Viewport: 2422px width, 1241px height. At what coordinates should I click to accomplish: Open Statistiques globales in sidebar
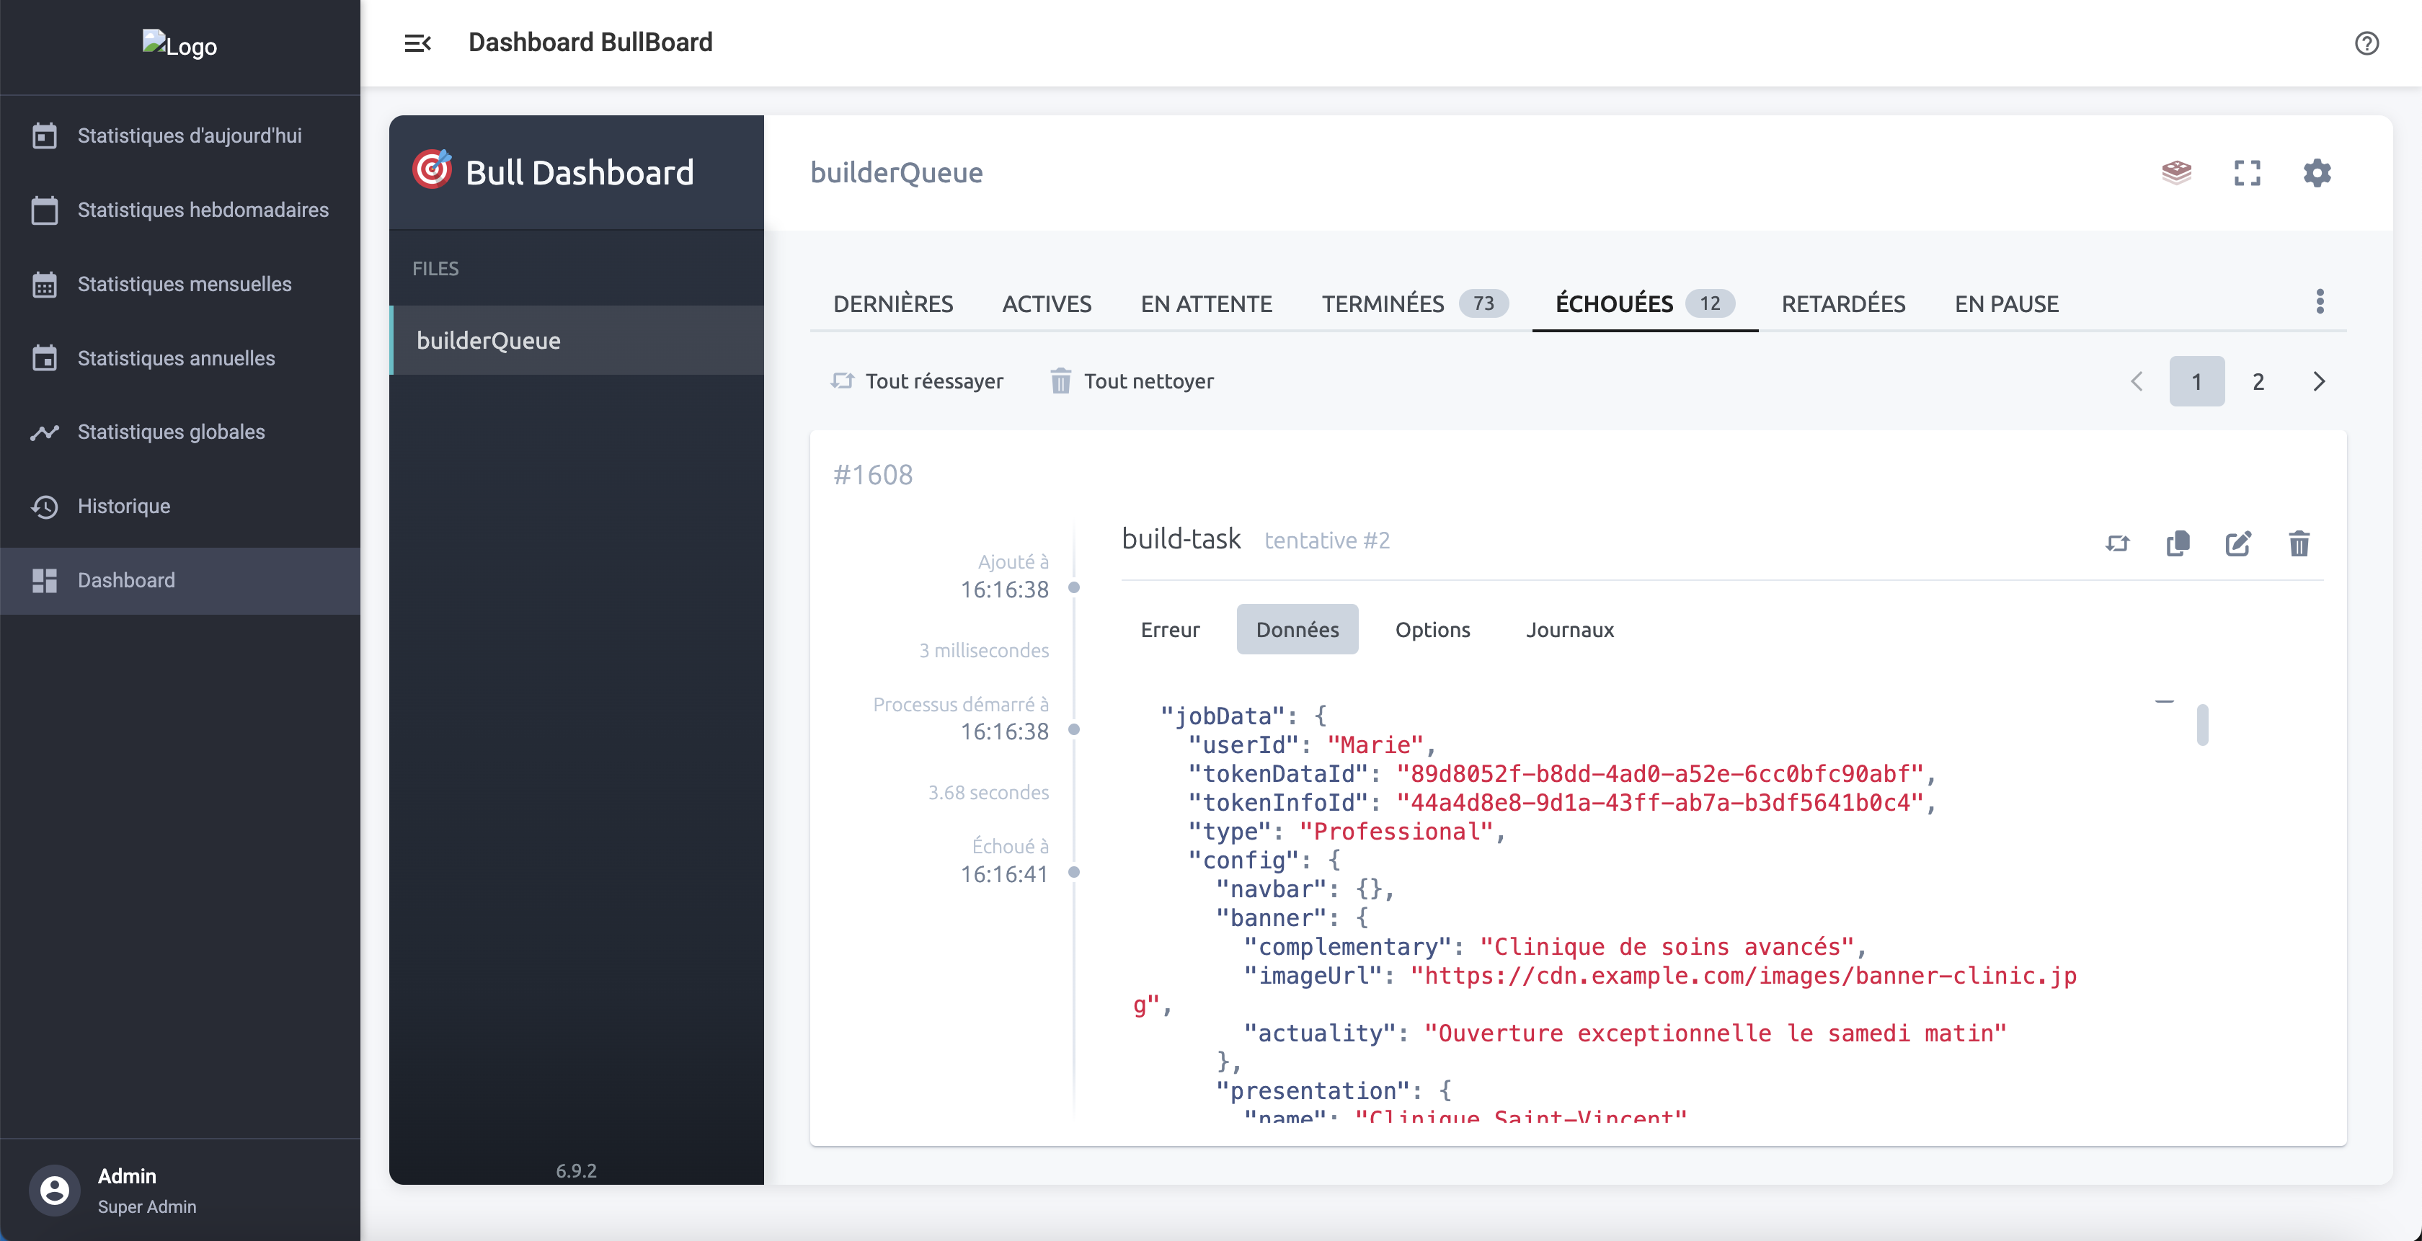(x=171, y=432)
